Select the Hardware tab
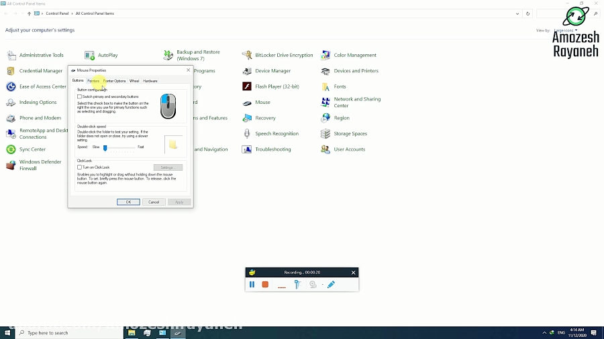This screenshot has height=339, width=604. point(150,81)
